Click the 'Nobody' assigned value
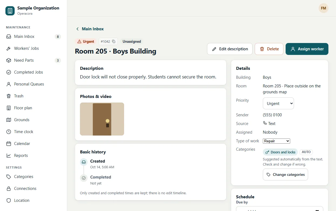This screenshot has width=336, height=211. click(270, 132)
